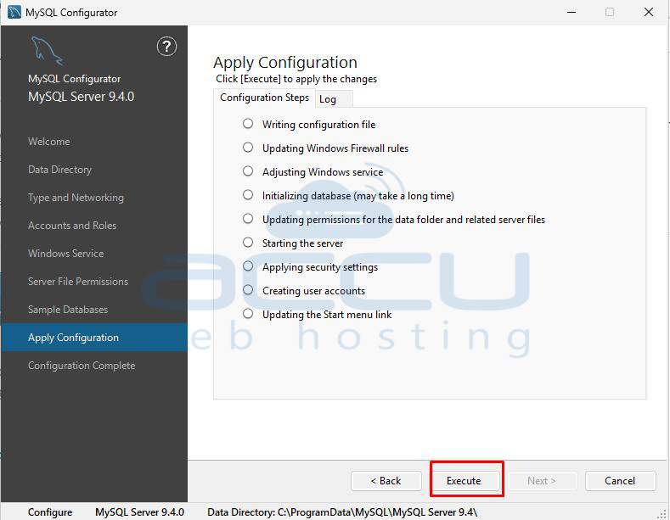The height and width of the screenshot is (520, 670).
Task: Minimize the MySQL Configurator window
Action: (570, 12)
